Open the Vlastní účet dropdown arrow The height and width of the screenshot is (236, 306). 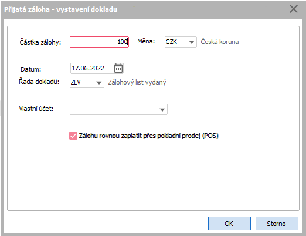point(162,110)
